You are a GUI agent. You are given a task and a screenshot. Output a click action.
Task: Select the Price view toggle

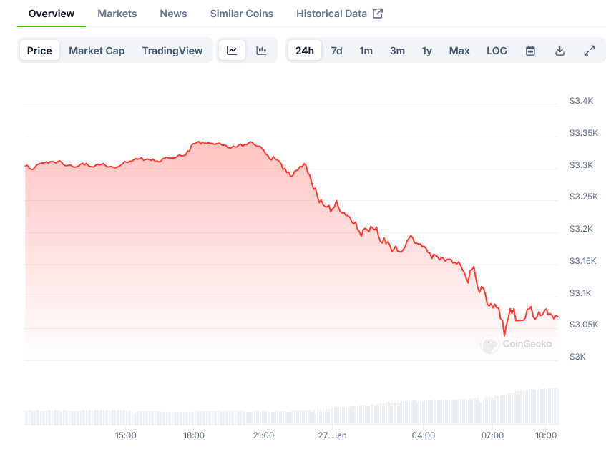[x=39, y=51]
